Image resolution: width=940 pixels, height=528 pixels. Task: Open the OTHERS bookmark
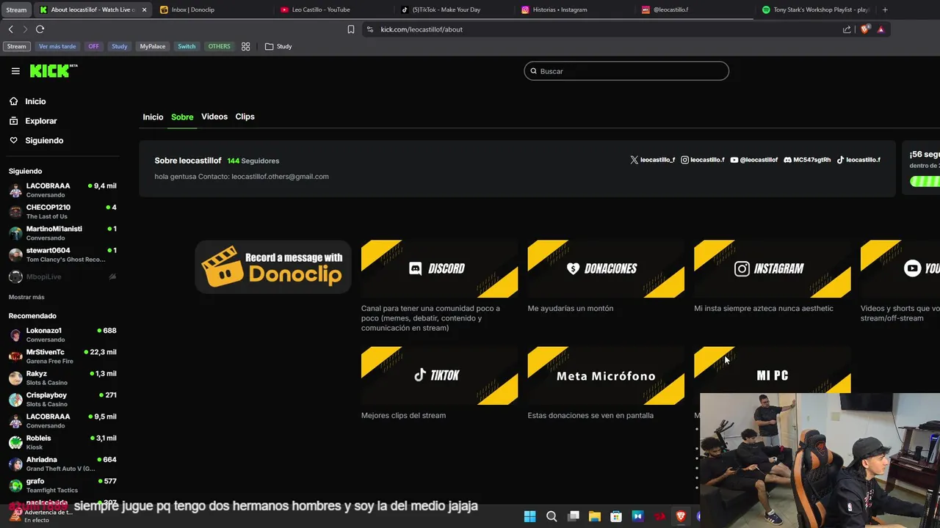[219, 46]
